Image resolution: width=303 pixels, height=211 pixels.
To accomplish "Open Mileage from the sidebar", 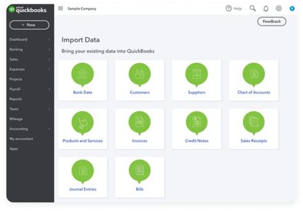I will [16, 119].
